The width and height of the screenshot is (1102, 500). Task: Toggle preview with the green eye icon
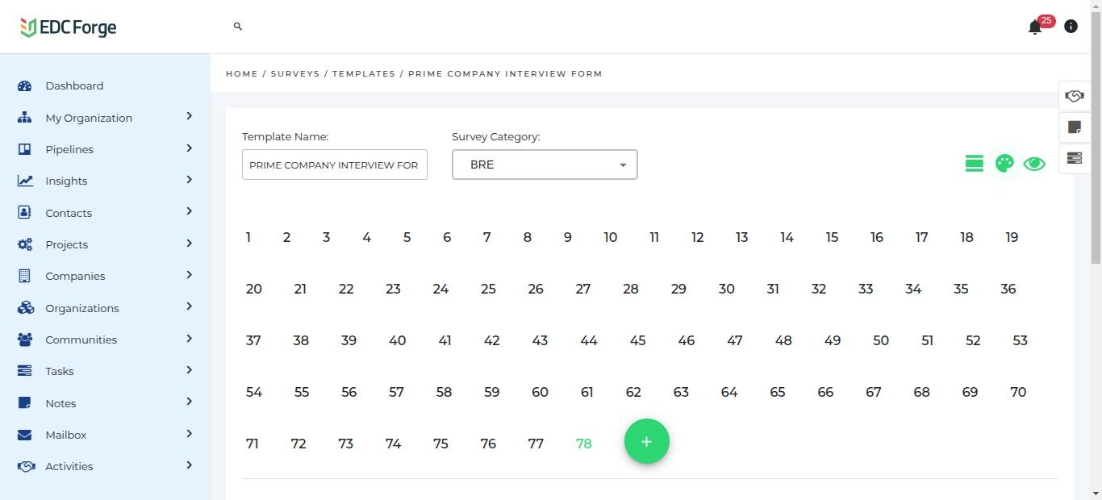pos(1034,164)
